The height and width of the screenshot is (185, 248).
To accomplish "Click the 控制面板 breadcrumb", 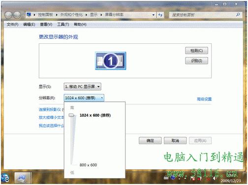I will (x=45, y=15).
